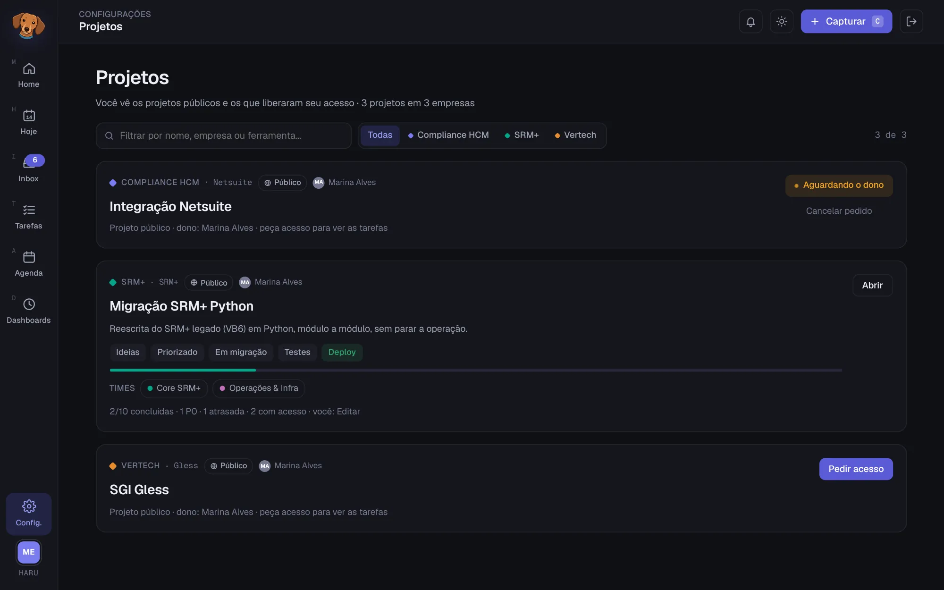Click the Core SRM+ team chip
Image resolution: width=944 pixels, height=590 pixels.
tap(174, 388)
